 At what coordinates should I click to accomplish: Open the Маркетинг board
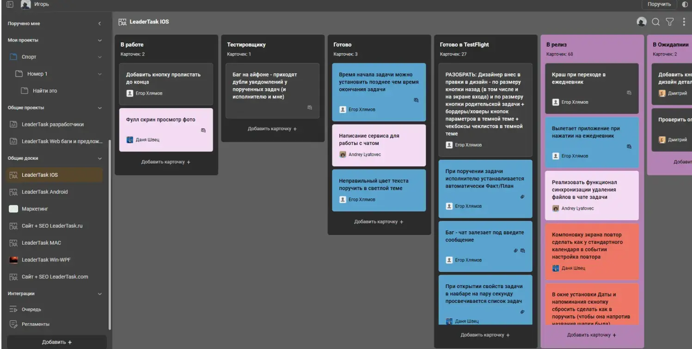pos(35,209)
